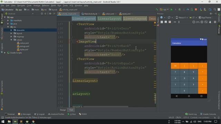
Task: Toggle the Favorites side tool window
Action: tap(2, 104)
